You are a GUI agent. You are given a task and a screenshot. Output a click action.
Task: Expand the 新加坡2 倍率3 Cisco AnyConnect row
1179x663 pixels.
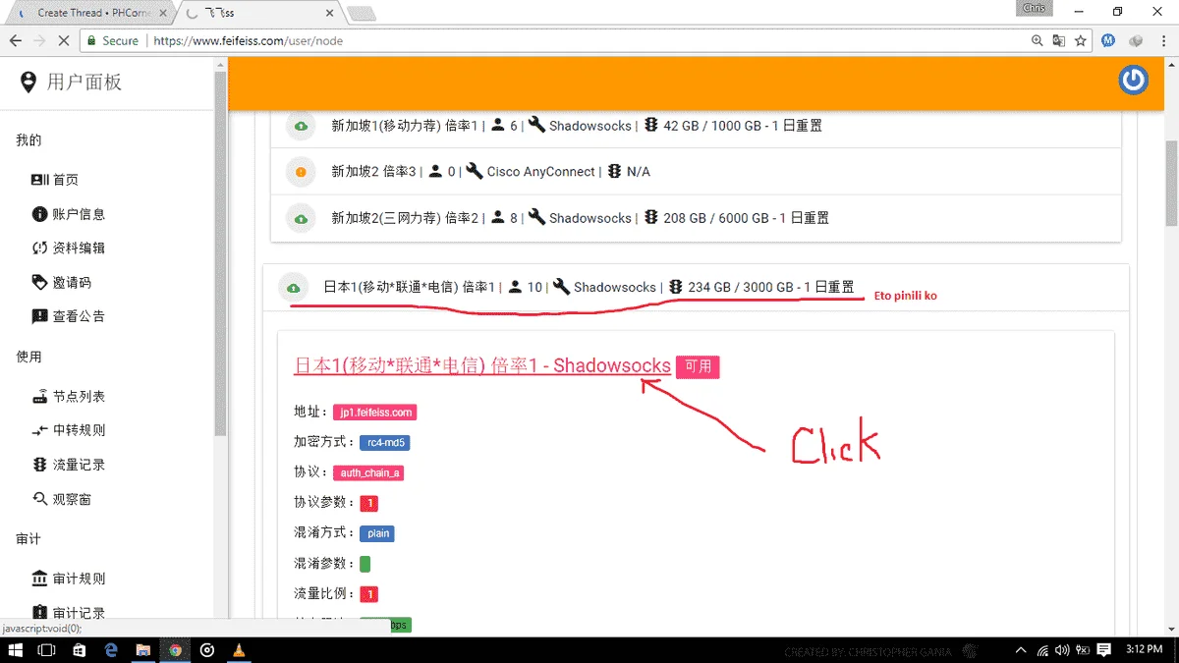pyautogui.click(x=696, y=172)
